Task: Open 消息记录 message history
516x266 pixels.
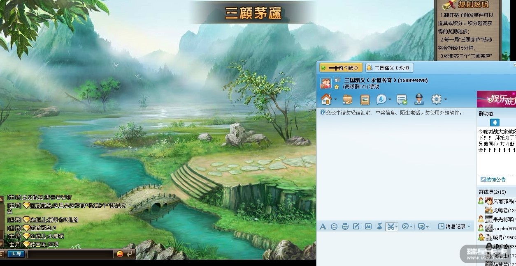Action: 452,227
